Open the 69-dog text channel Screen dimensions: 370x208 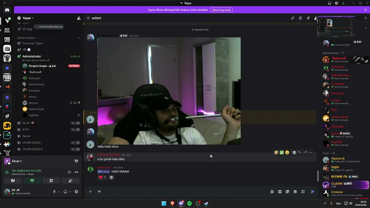click(27, 29)
